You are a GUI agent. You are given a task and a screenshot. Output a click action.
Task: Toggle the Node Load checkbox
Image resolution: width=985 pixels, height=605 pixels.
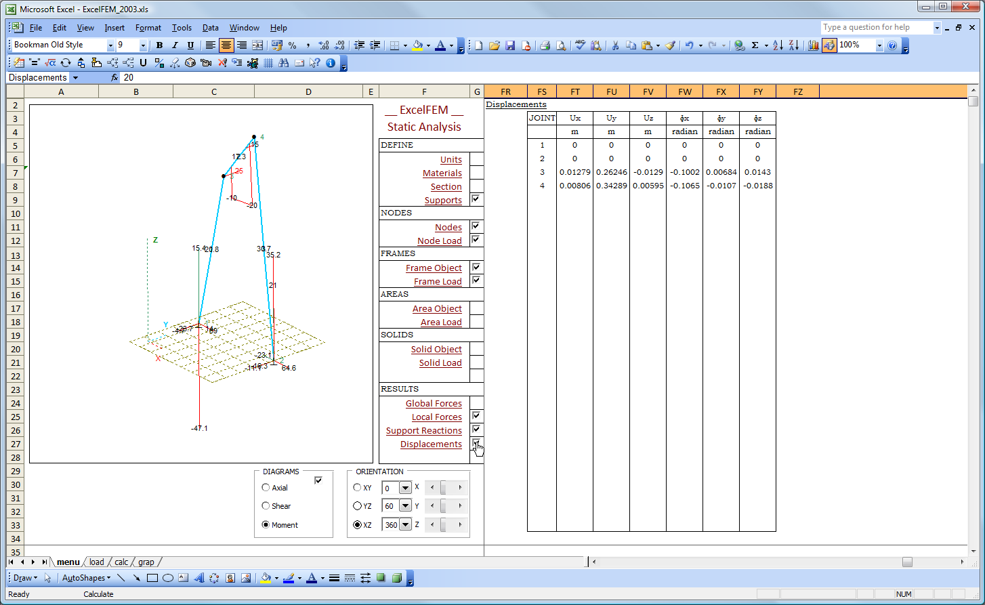[476, 240]
